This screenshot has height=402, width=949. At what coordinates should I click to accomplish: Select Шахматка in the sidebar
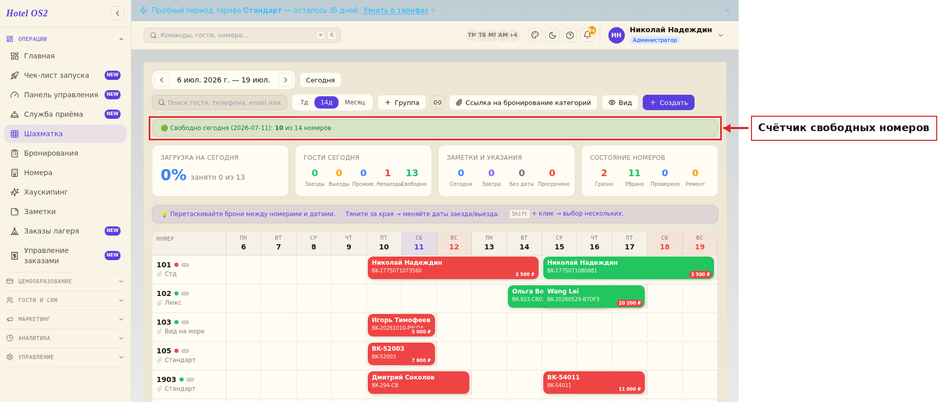pyautogui.click(x=65, y=134)
